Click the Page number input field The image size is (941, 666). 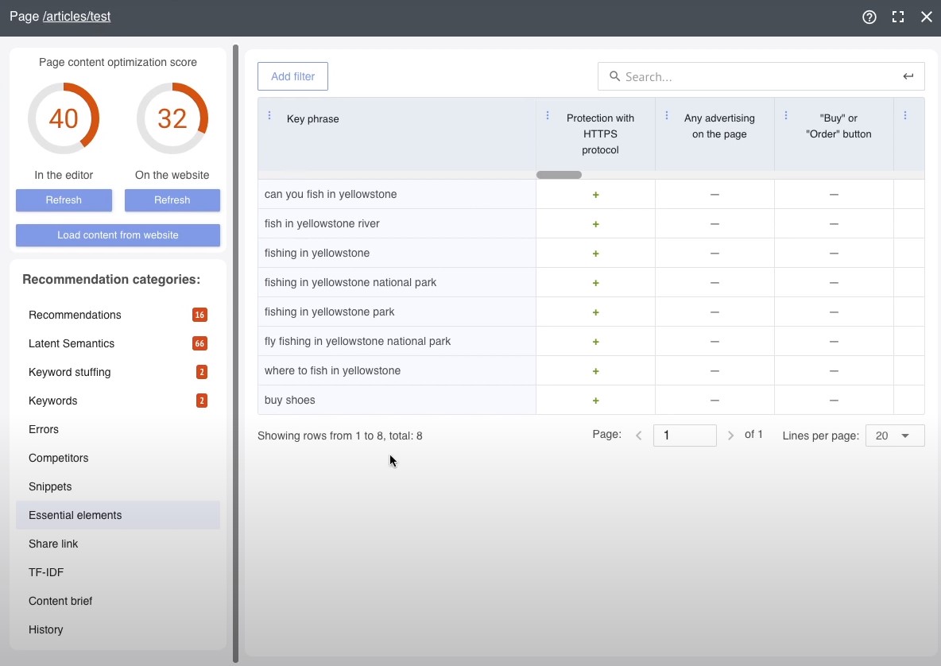pyautogui.click(x=685, y=436)
